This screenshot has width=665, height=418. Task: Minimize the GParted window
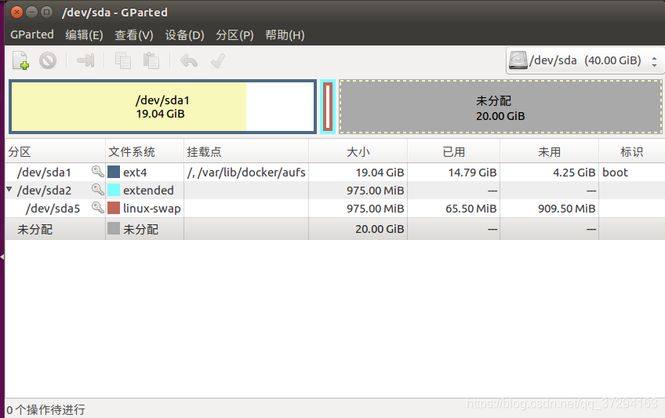[x=32, y=12]
